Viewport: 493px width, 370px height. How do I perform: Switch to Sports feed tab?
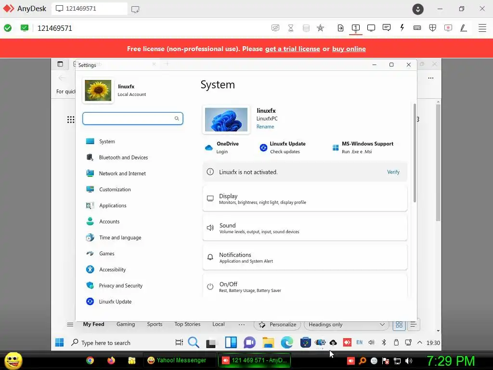coord(155,324)
